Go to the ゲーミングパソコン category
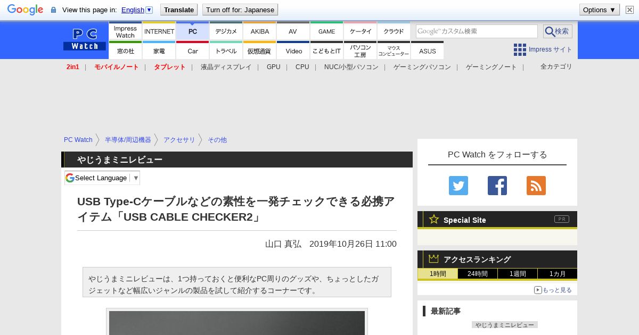This screenshot has width=639, height=335. point(422,67)
